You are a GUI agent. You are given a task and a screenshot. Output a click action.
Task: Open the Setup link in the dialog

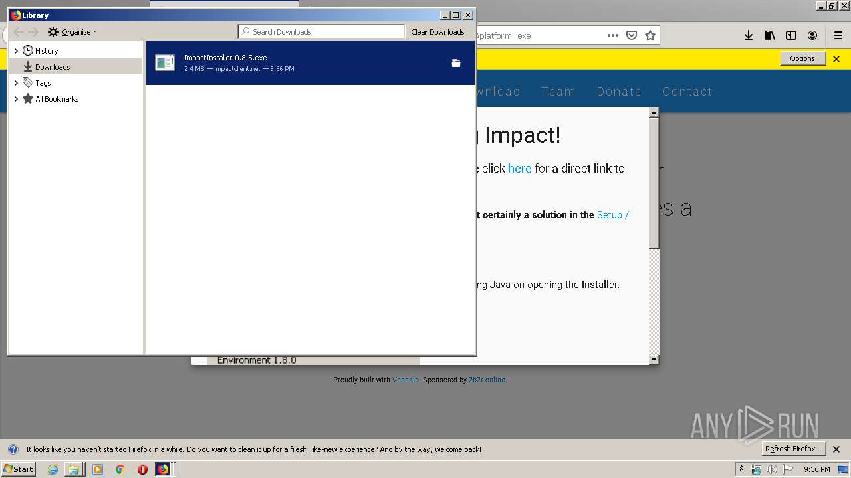click(613, 215)
